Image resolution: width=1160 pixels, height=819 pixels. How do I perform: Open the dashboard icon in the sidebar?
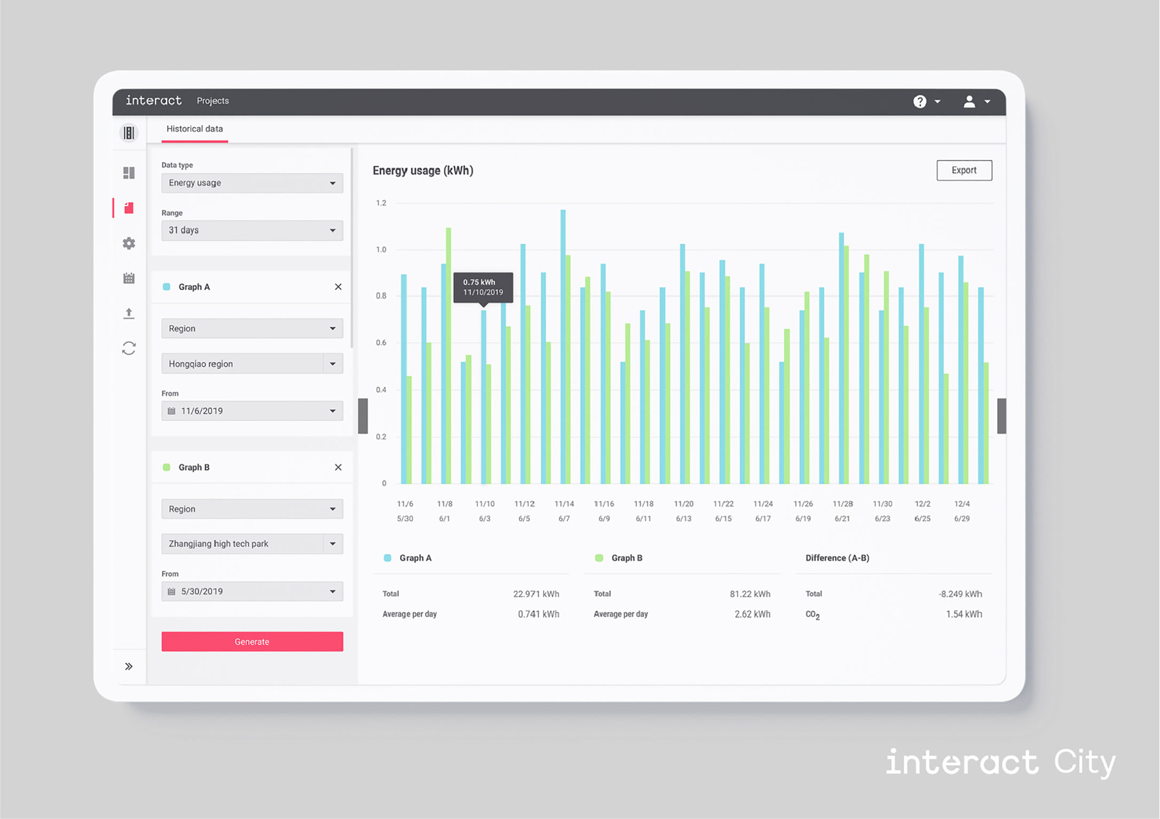click(129, 173)
